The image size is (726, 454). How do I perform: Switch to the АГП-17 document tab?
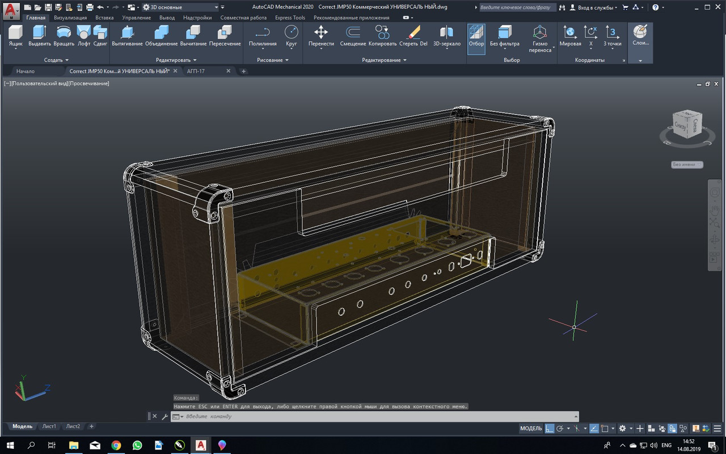click(196, 71)
